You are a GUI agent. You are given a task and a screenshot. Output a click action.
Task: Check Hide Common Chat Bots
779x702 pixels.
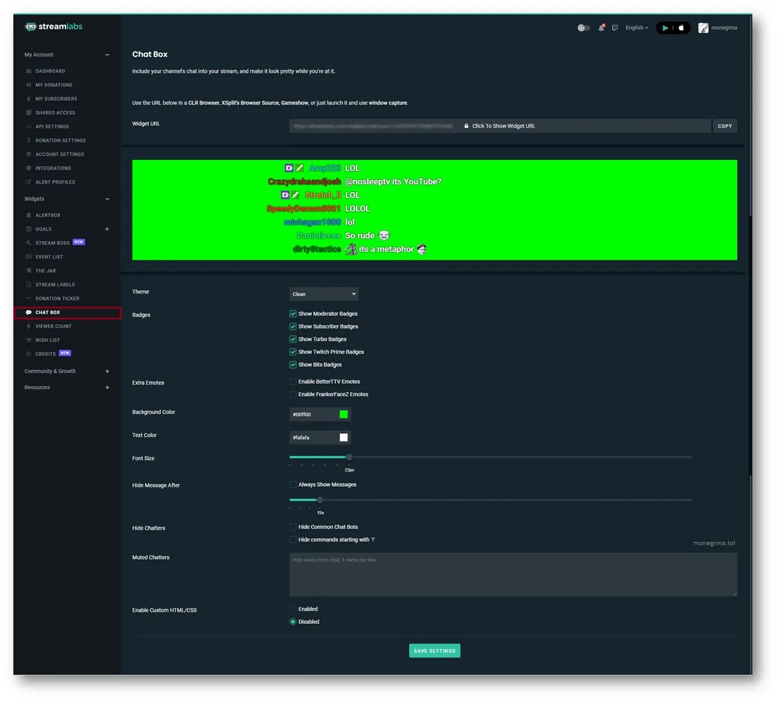pos(293,527)
